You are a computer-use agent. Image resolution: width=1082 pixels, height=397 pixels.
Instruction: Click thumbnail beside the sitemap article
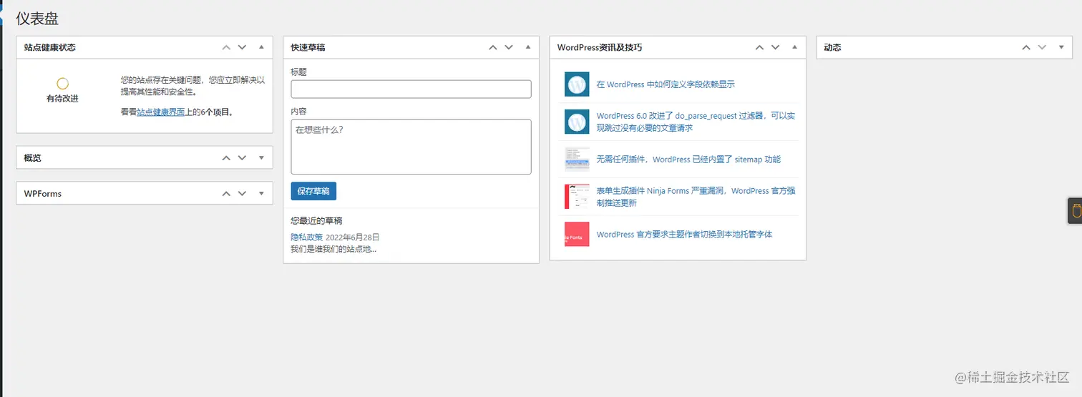[x=577, y=160]
